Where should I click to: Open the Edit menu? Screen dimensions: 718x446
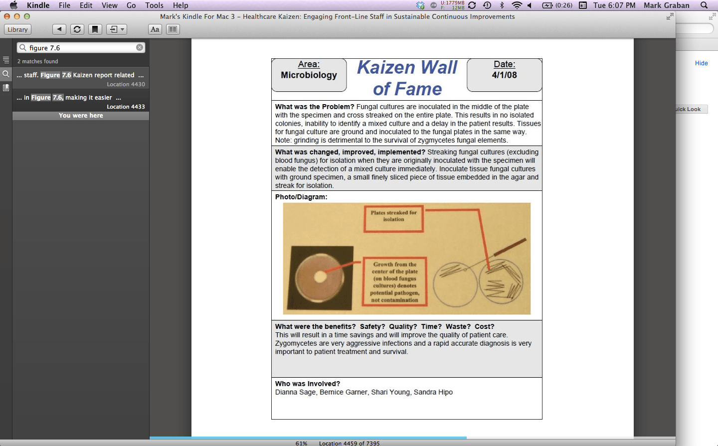[x=86, y=5]
